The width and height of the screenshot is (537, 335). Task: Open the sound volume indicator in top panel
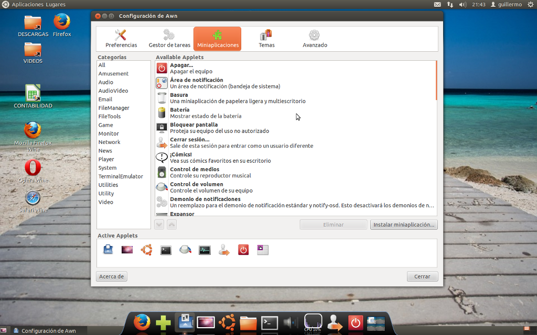463,4
